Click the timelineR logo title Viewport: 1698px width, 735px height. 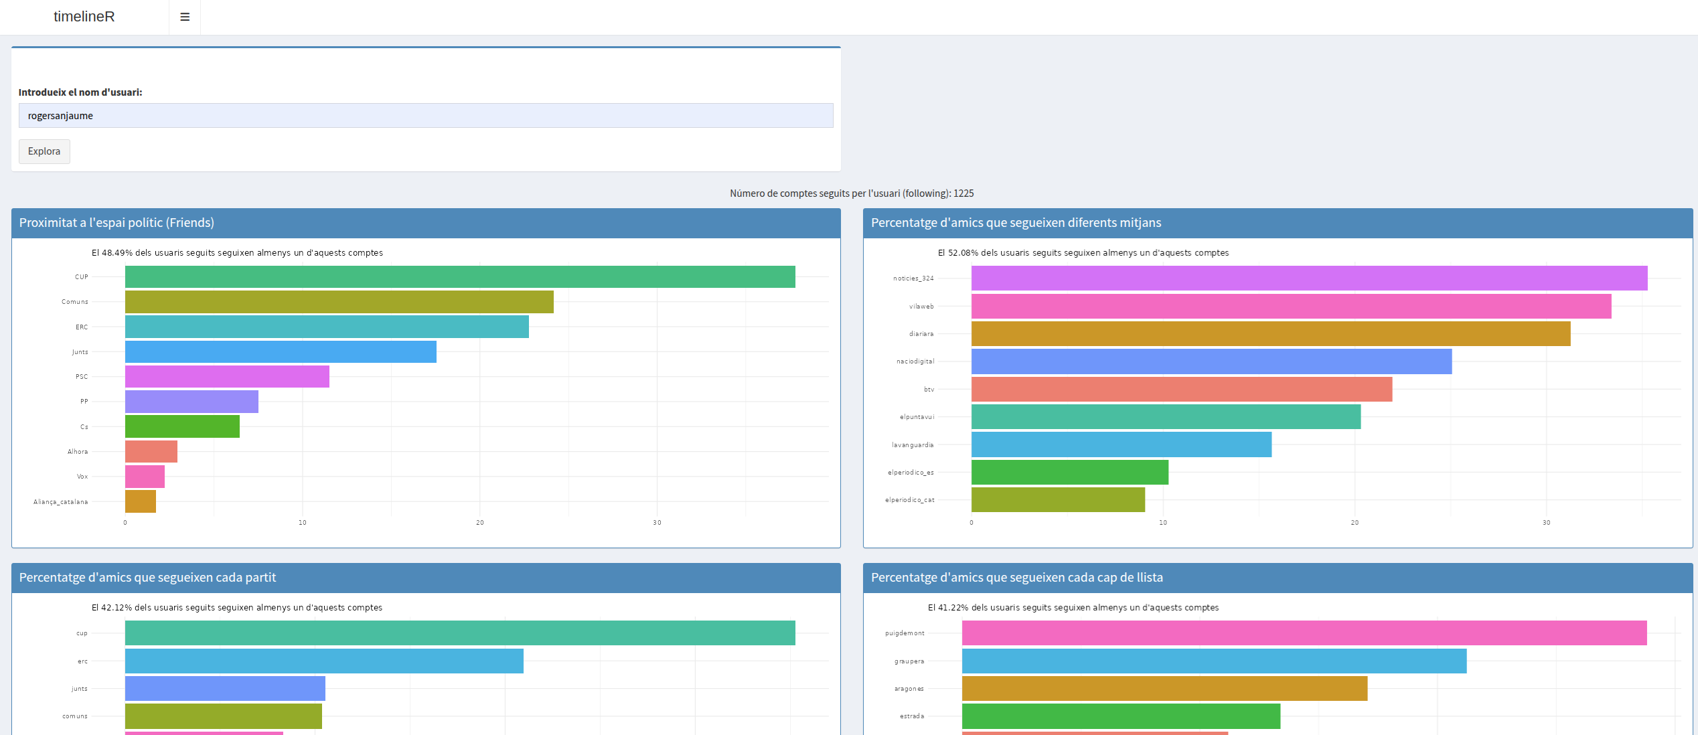[x=84, y=17]
